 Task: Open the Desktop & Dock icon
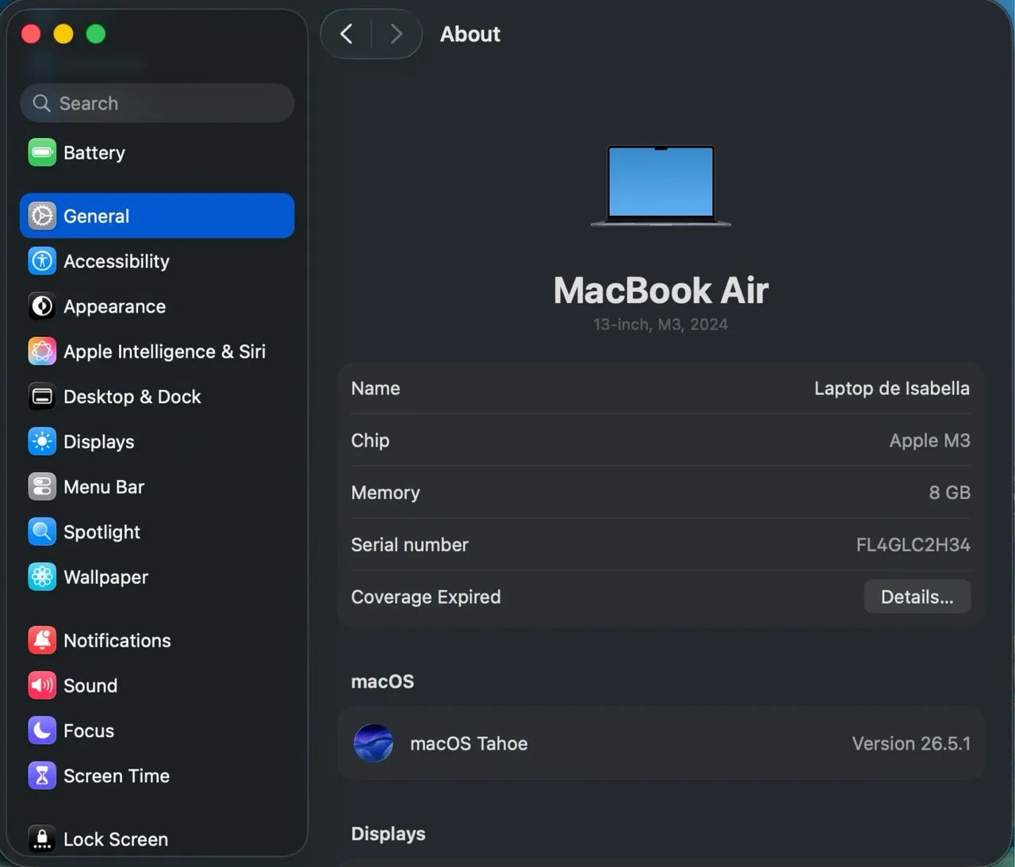pyautogui.click(x=42, y=397)
